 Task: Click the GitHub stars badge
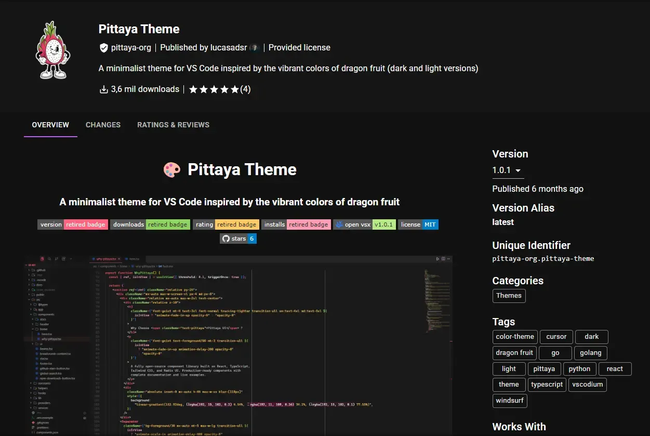238,239
